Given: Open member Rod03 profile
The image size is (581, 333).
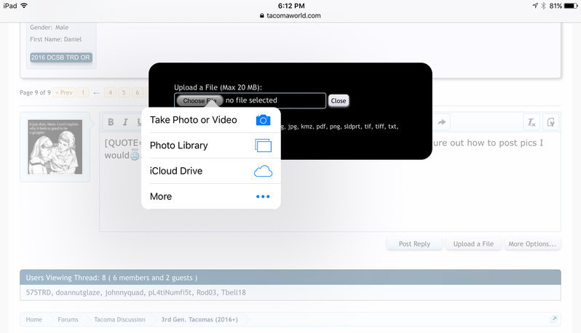Looking at the screenshot, I should (206, 292).
